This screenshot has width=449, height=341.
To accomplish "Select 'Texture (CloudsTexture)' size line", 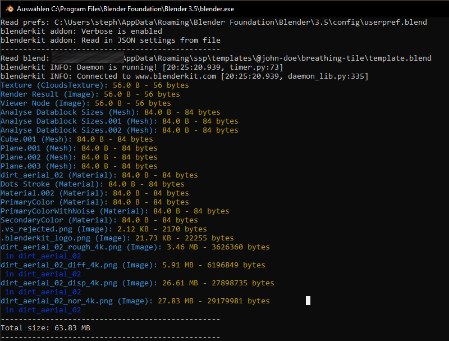I will tap(95, 85).
